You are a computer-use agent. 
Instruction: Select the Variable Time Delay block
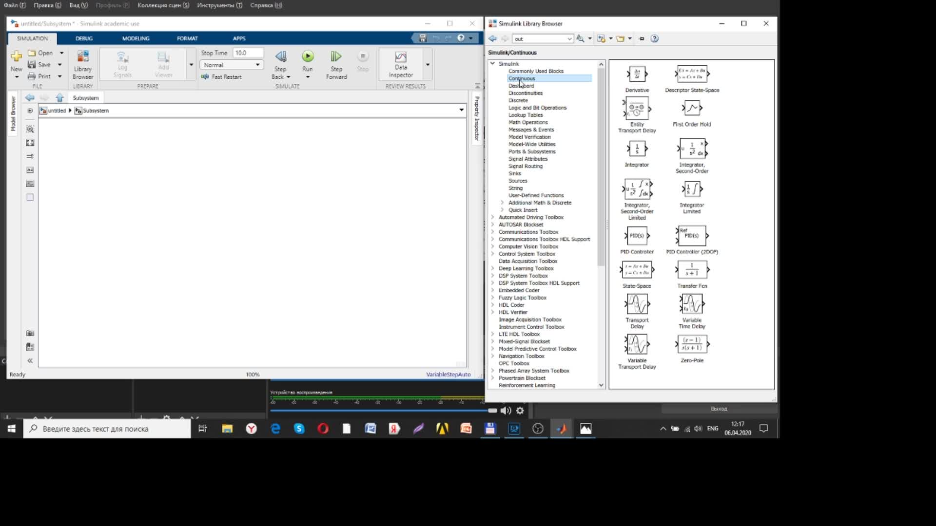coord(692,304)
